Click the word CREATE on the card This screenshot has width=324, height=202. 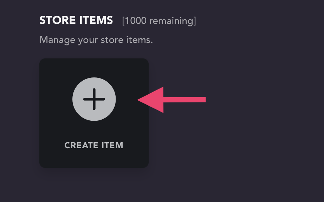pyautogui.click(x=81, y=145)
